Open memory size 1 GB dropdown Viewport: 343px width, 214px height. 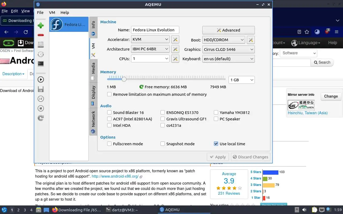(241, 80)
